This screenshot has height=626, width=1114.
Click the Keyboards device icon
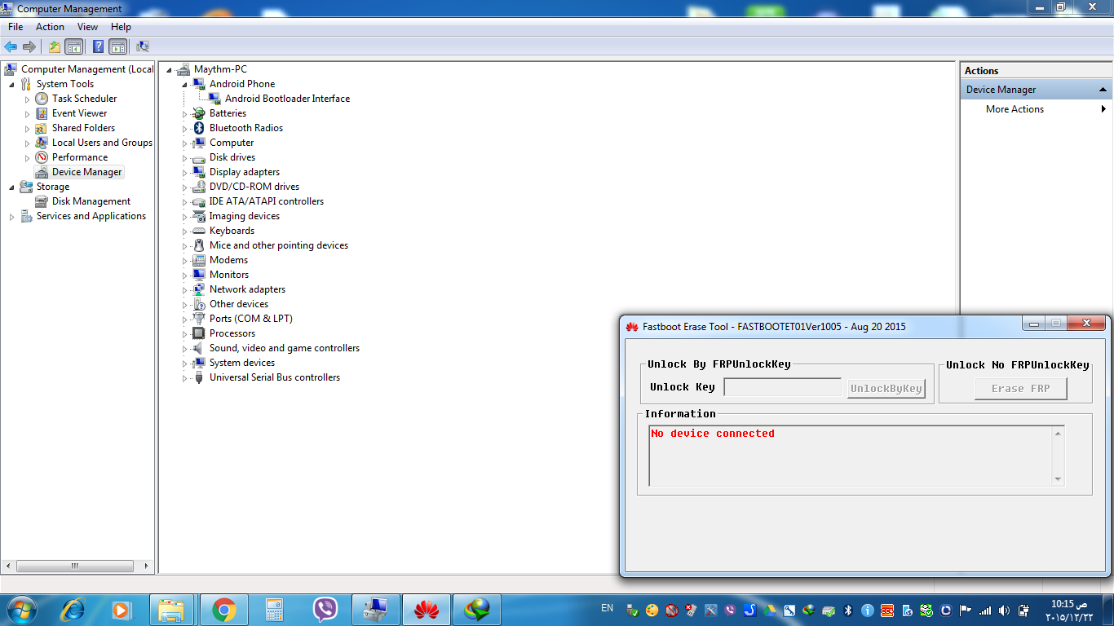(x=198, y=231)
